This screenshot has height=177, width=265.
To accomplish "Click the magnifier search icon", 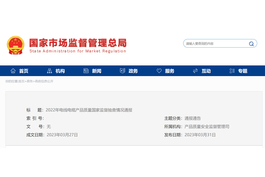I will (251, 44).
